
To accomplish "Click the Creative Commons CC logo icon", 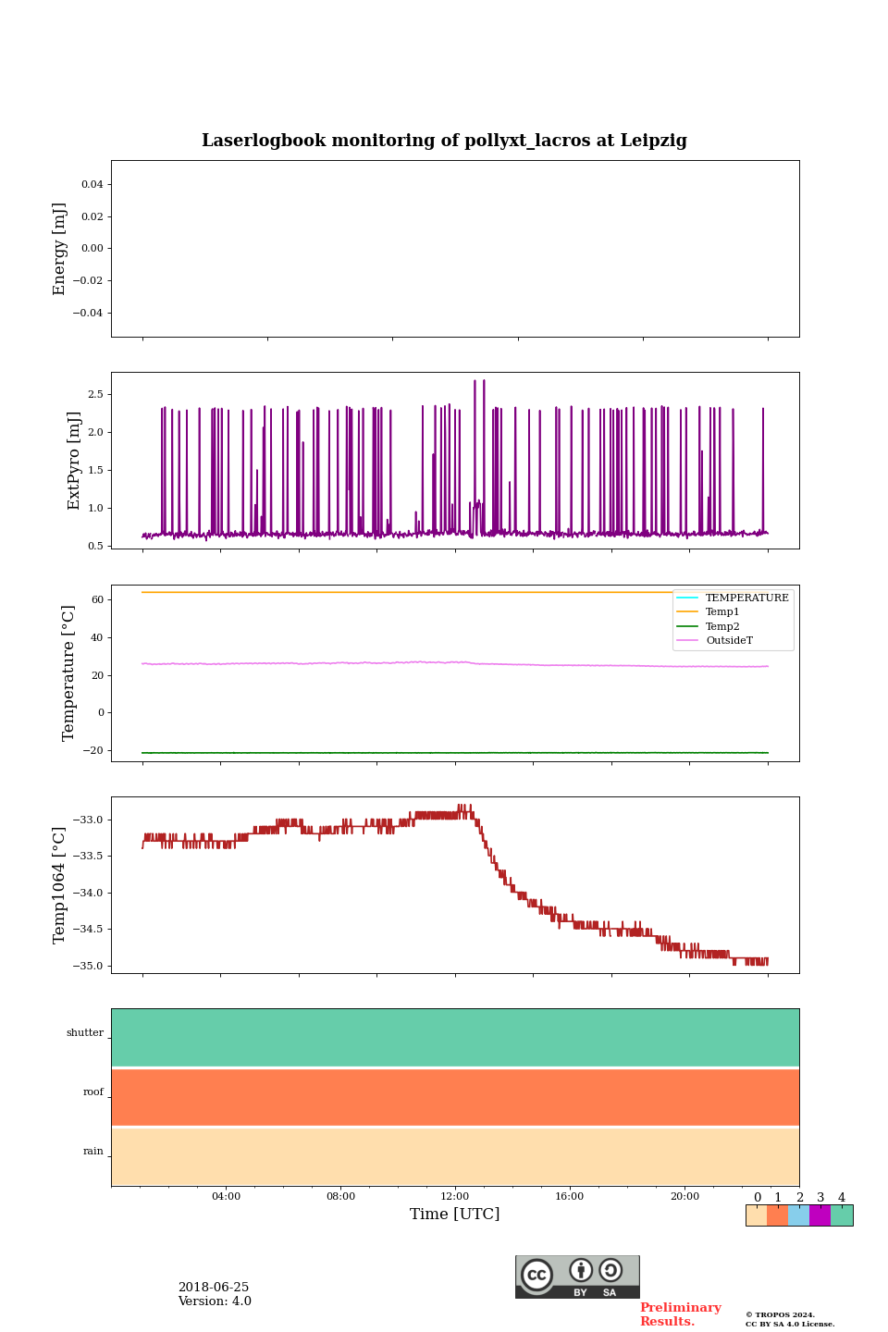I will click(x=536, y=1275).
